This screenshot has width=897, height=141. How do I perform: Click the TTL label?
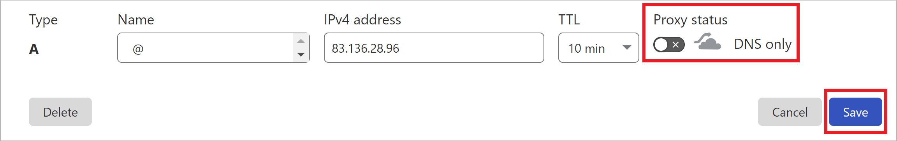tap(569, 20)
